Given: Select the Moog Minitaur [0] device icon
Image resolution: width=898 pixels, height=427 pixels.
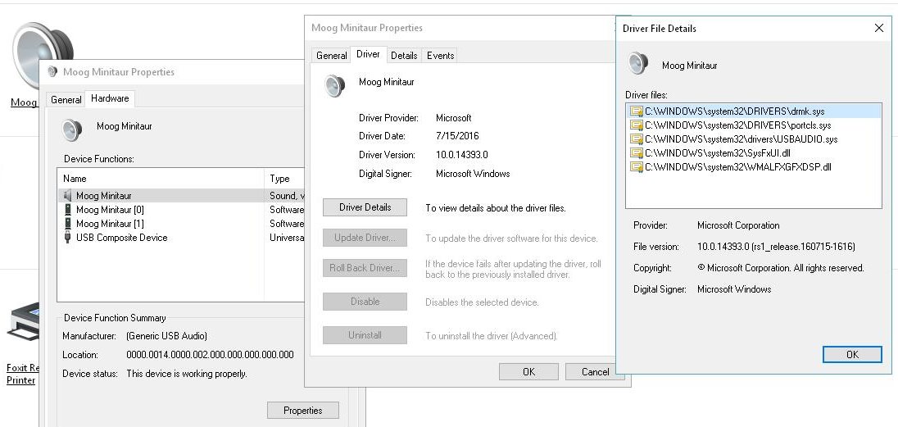Looking at the screenshot, I should [67, 210].
